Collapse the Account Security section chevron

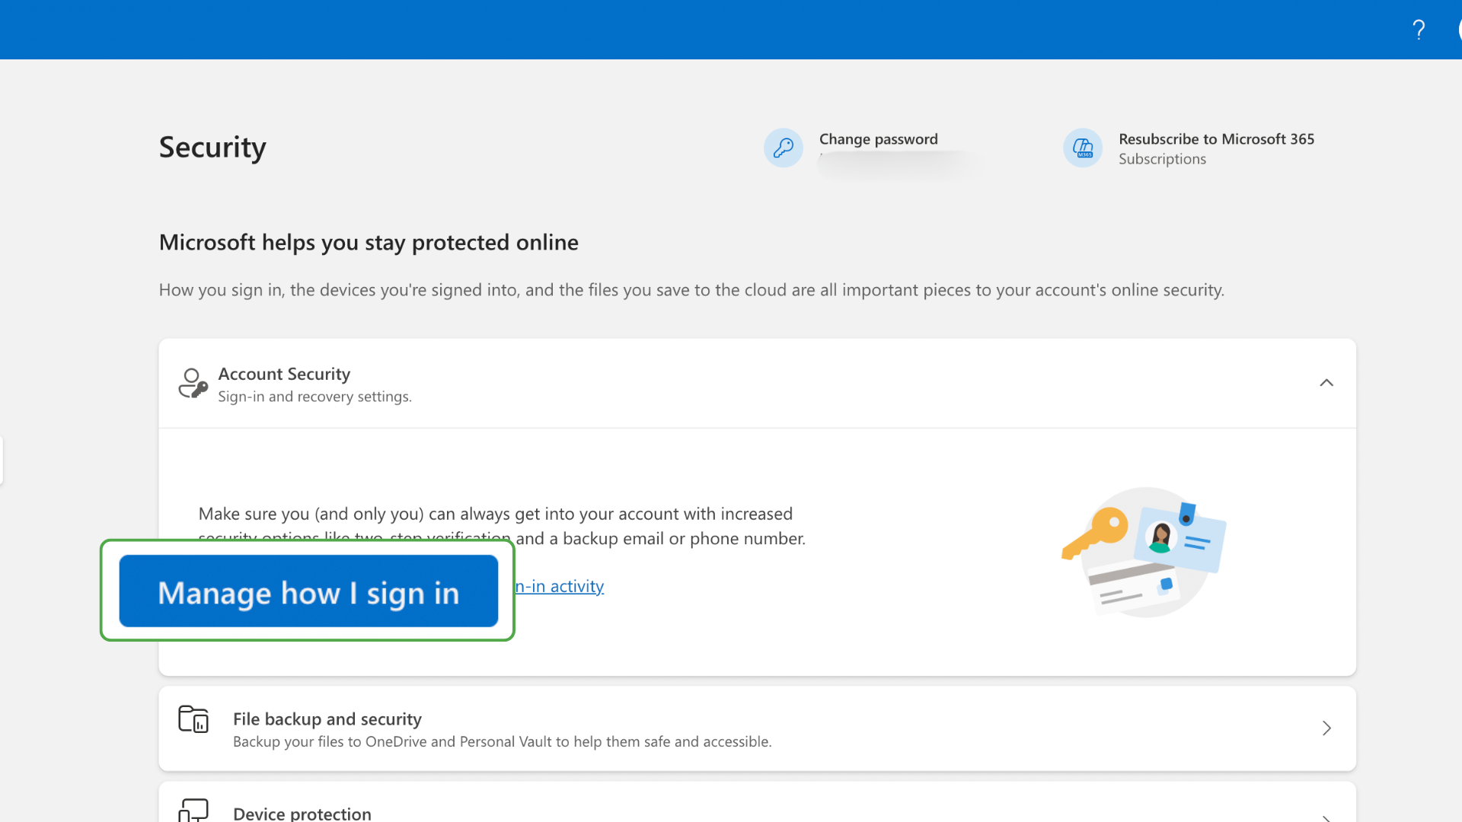point(1326,383)
